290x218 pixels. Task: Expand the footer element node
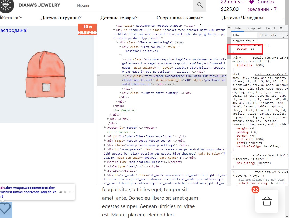105,127
